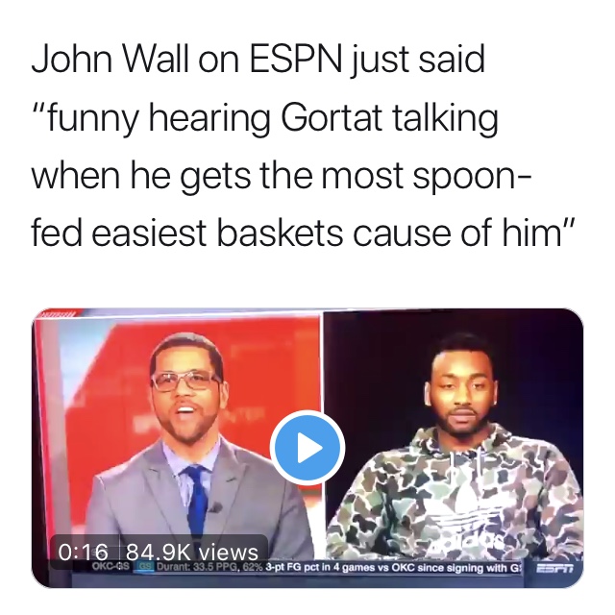Click the ESPN logo in the ticker bar
Viewport: 615px width, 615px height.
tap(554, 568)
